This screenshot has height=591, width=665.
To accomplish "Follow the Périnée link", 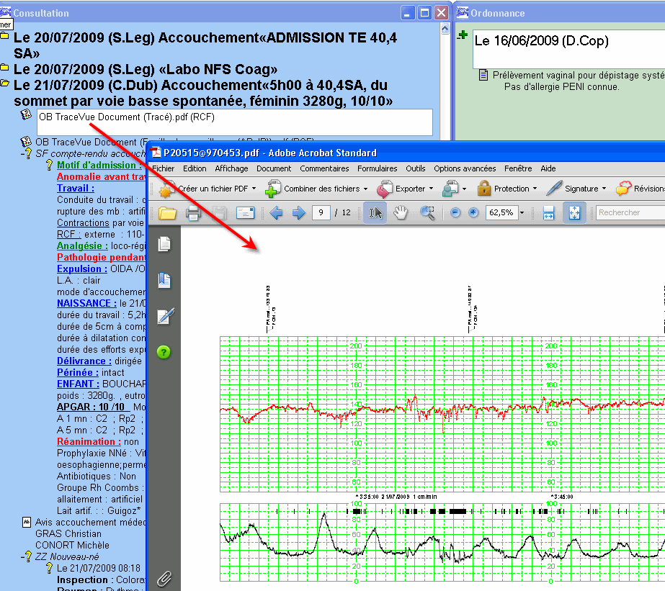I will click(78, 372).
